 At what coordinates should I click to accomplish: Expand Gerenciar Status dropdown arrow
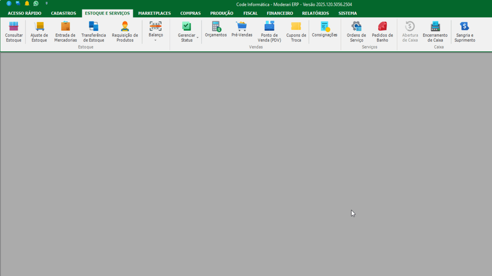198,38
